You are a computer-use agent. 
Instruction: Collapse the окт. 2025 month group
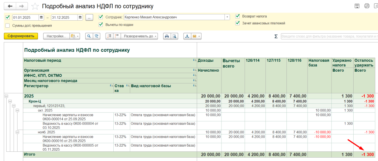(17, 110)
